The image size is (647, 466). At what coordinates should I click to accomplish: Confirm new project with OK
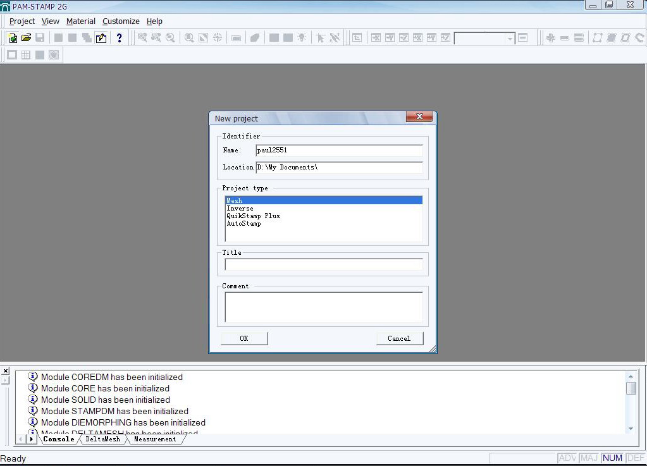point(244,338)
